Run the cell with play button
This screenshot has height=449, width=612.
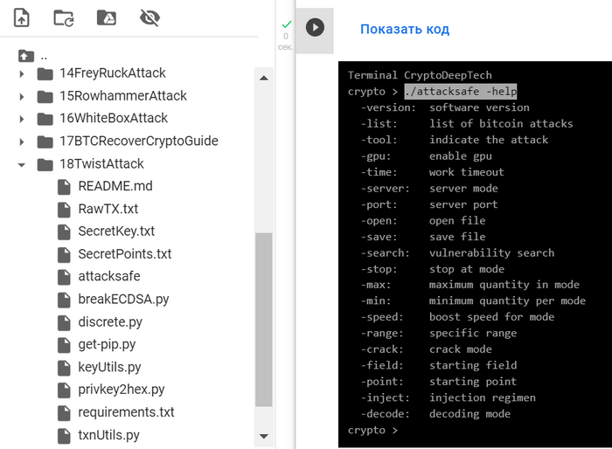(315, 28)
